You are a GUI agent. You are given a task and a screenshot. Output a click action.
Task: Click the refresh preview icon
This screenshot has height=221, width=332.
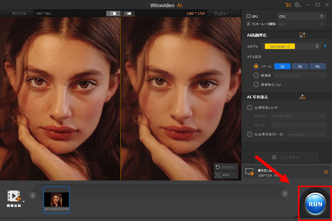point(218,167)
